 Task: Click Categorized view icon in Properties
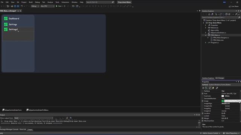click(x=203, y=88)
